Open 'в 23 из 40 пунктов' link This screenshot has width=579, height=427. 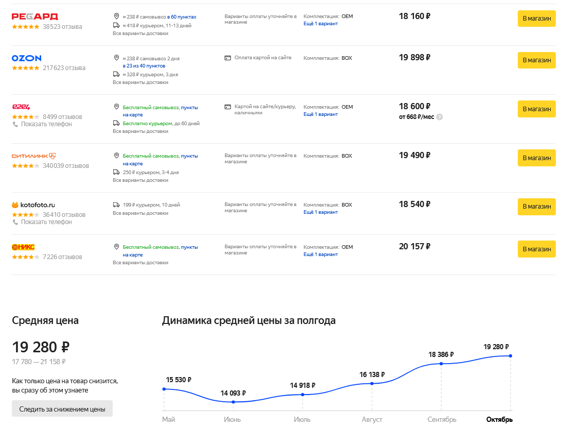point(144,66)
